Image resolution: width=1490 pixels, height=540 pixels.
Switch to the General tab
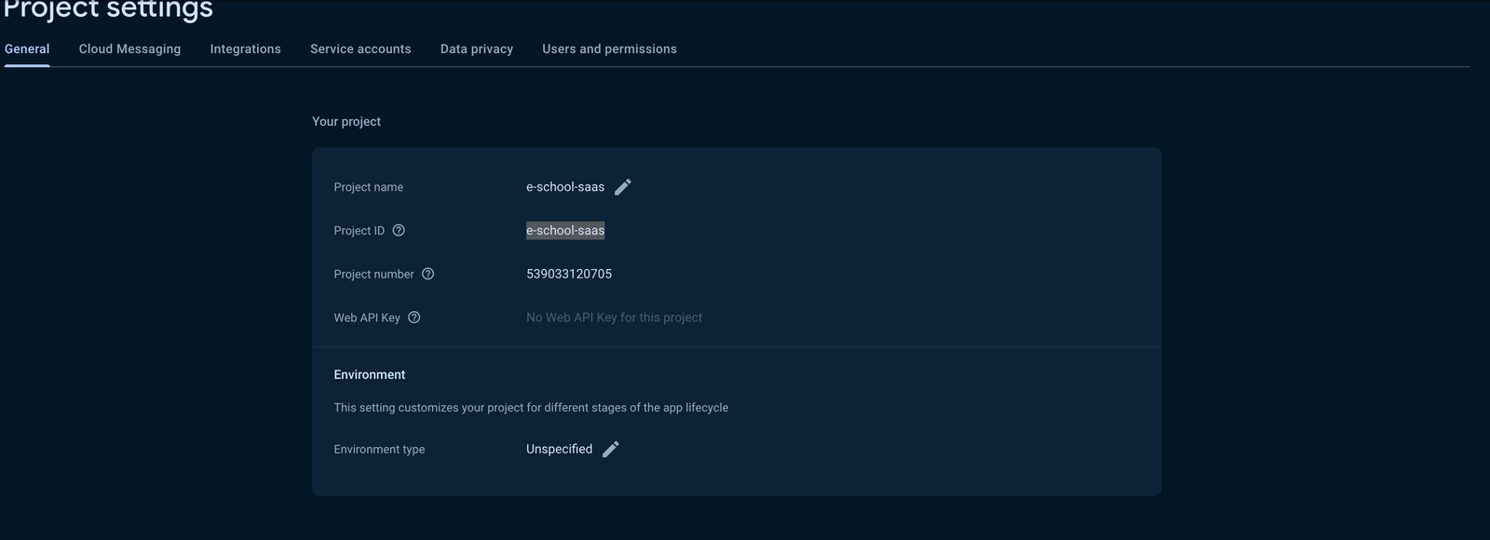click(27, 49)
